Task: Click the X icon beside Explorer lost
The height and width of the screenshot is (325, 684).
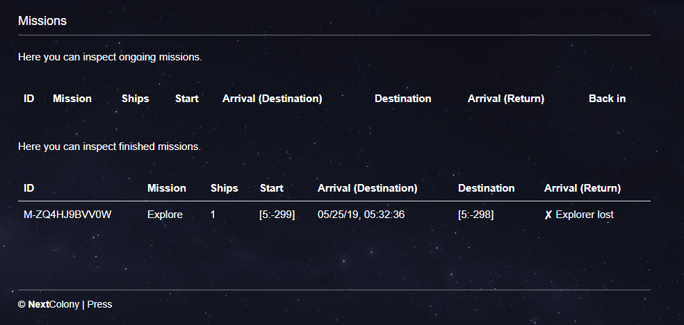Action: [548, 215]
